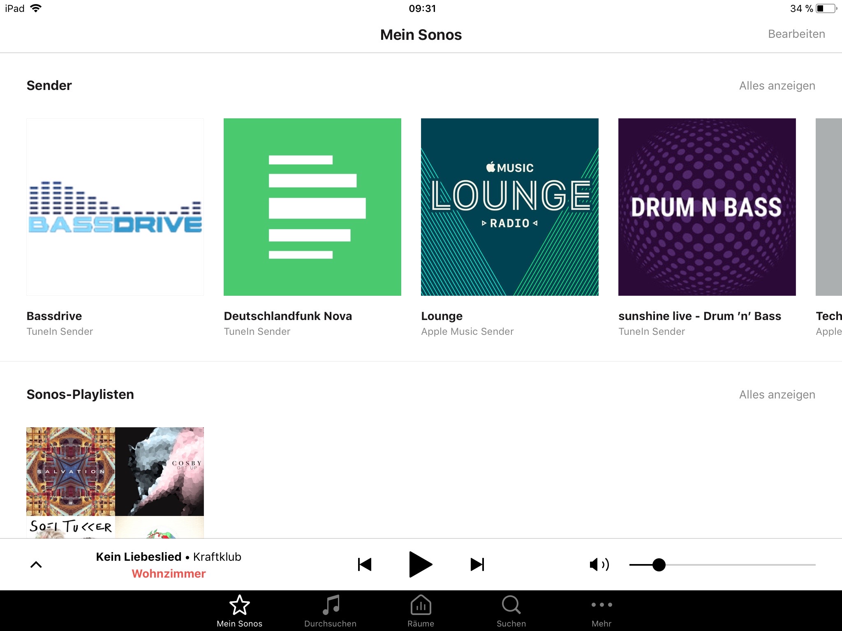Screen dimensions: 842x631
Task: Show all Sender via Alles anzeigen
Action: click(777, 86)
